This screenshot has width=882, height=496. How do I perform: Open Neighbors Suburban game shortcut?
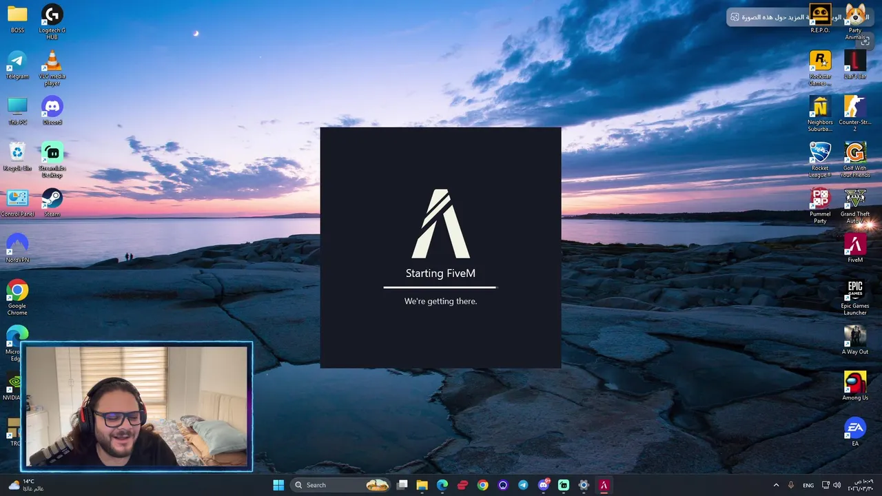tap(820, 114)
